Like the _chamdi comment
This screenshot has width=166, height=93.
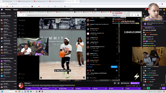117,34
